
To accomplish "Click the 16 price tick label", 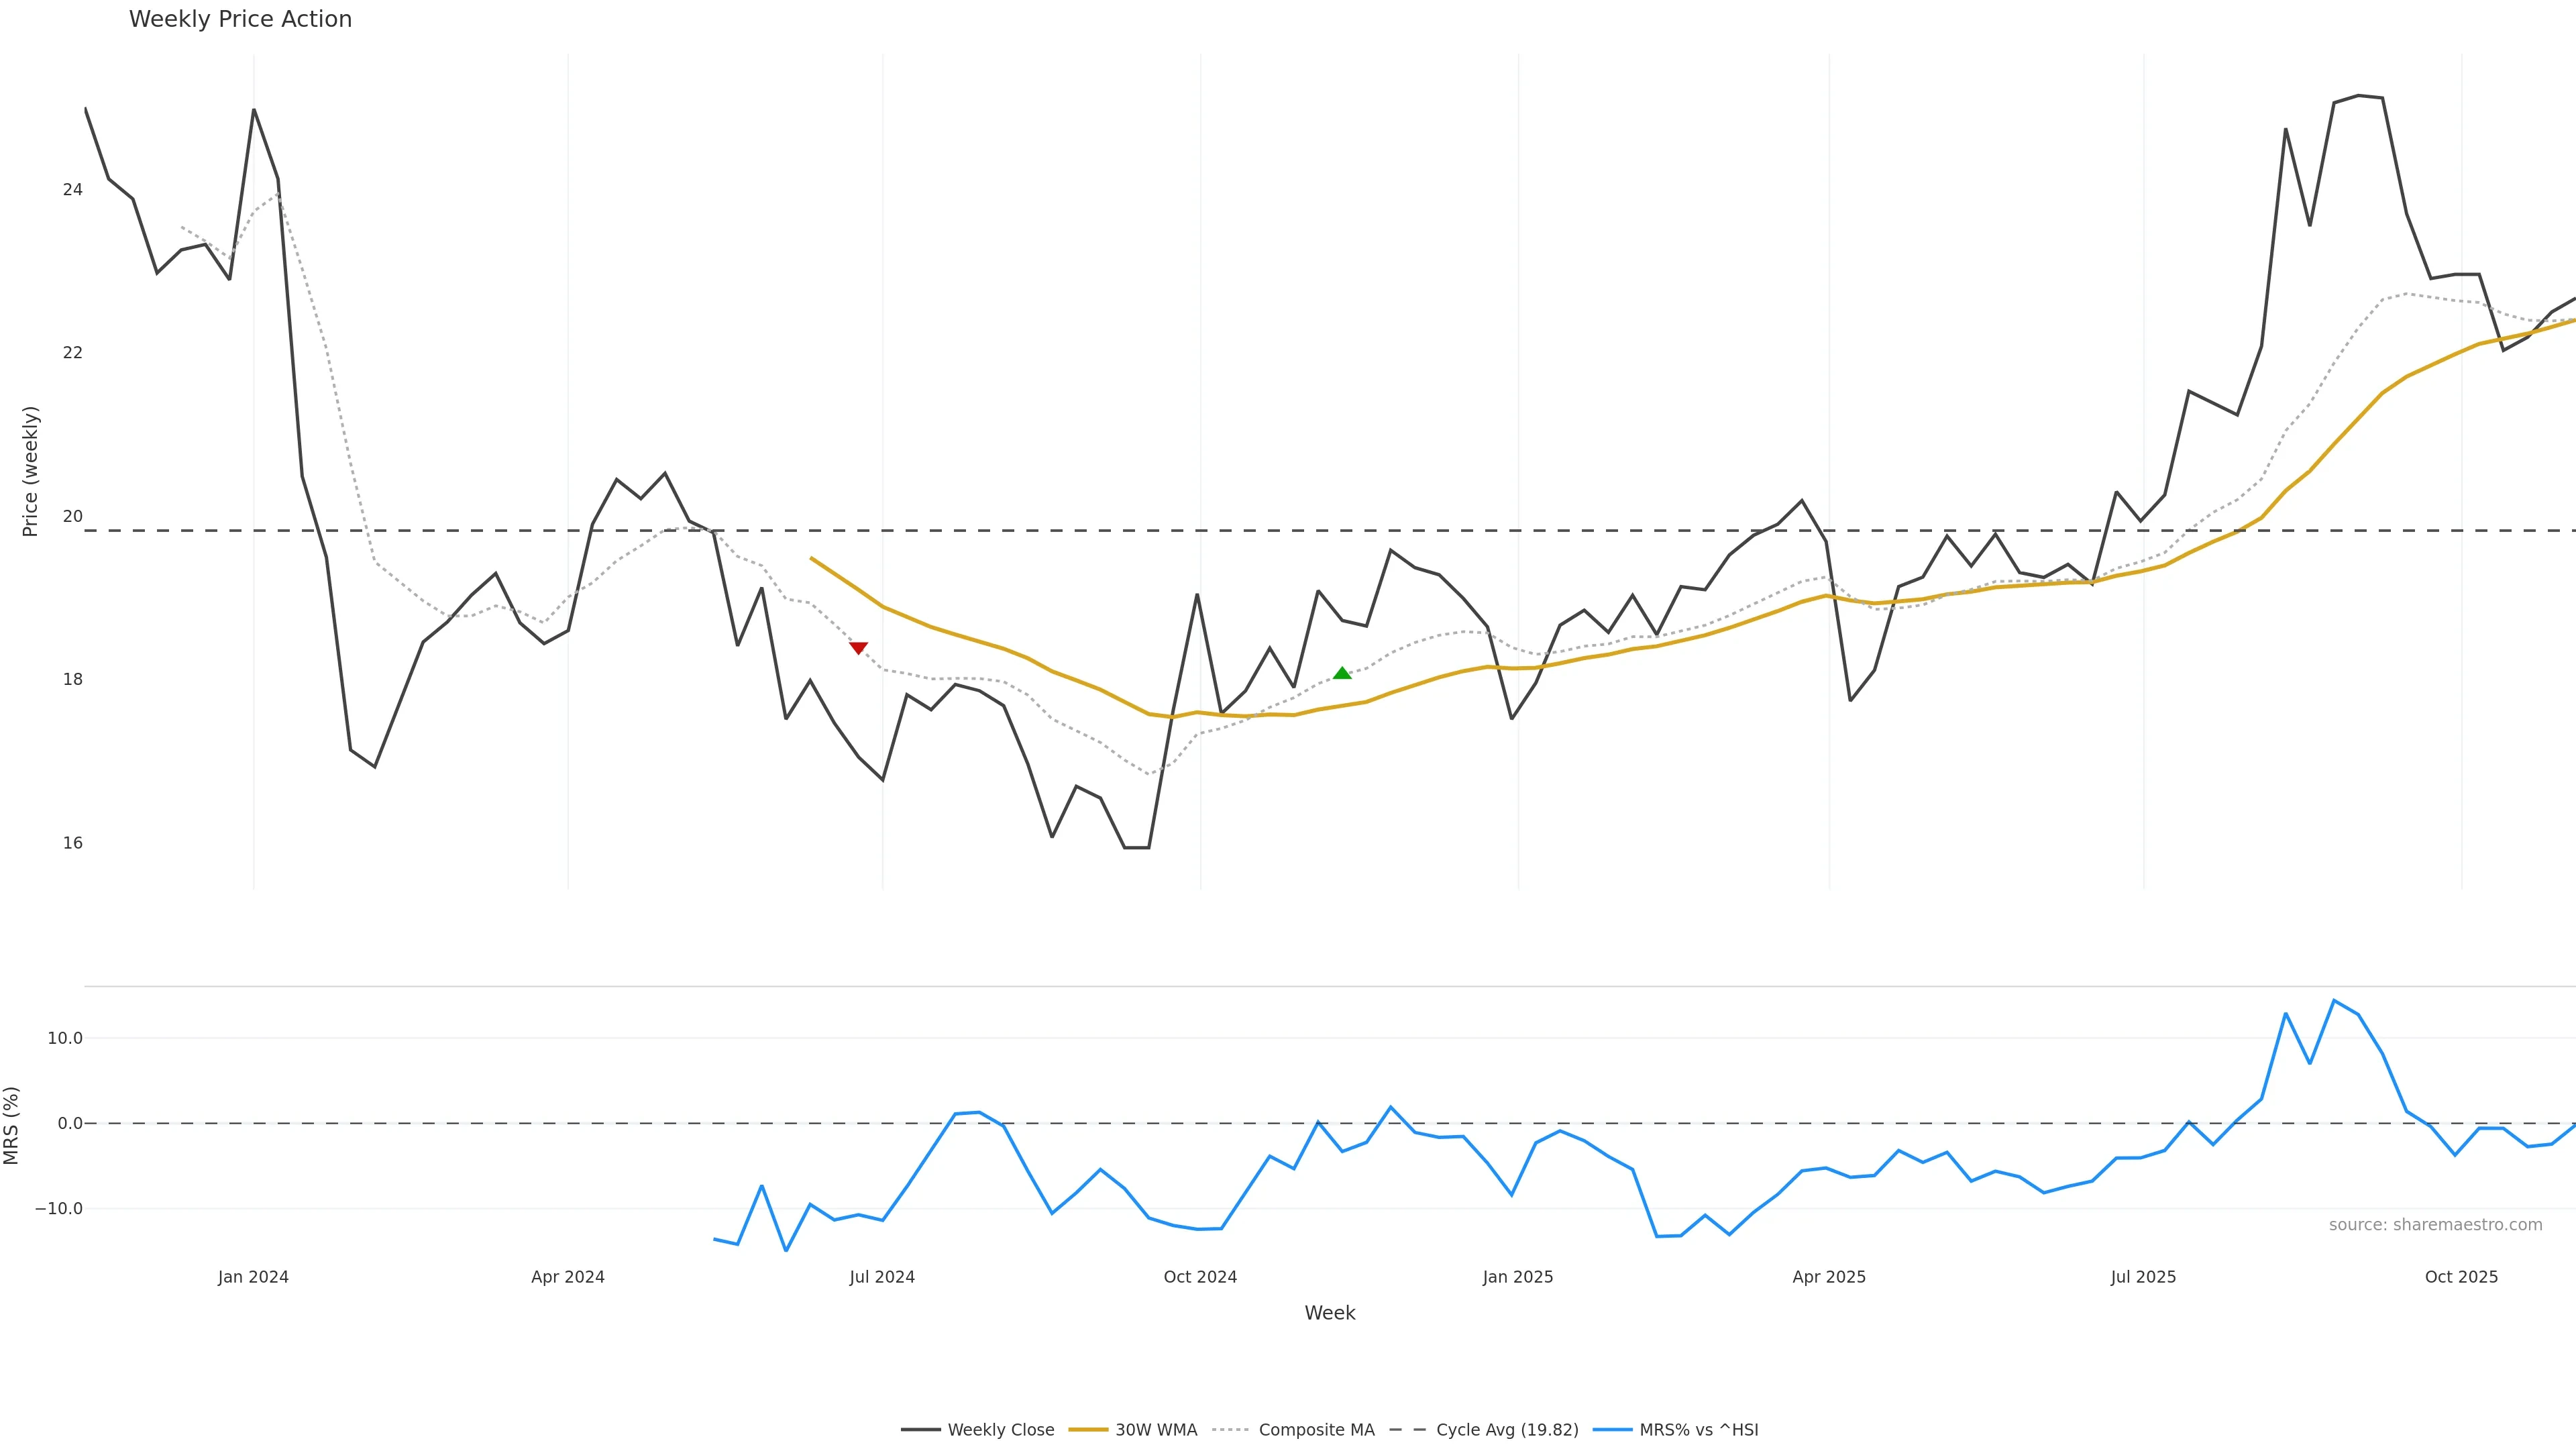I will click(x=73, y=843).
